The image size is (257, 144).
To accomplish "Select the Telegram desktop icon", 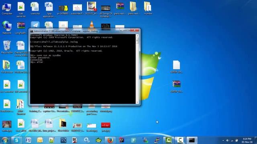I will click(35, 25).
